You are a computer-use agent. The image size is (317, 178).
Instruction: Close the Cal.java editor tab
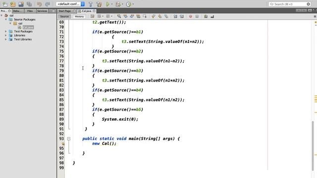pos(94,11)
